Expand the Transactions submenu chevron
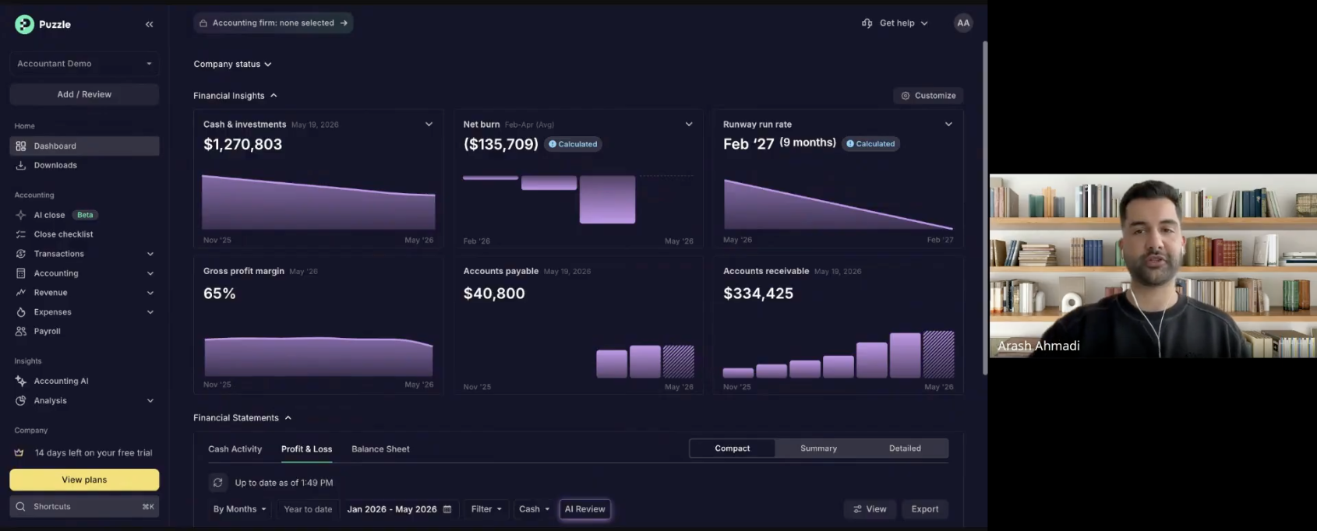The height and width of the screenshot is (531, 1317). 150,254
